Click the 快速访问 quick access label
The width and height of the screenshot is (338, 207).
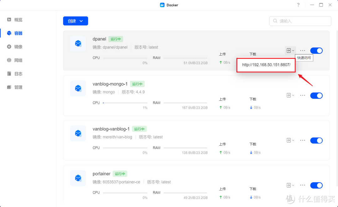pos(304,58)
